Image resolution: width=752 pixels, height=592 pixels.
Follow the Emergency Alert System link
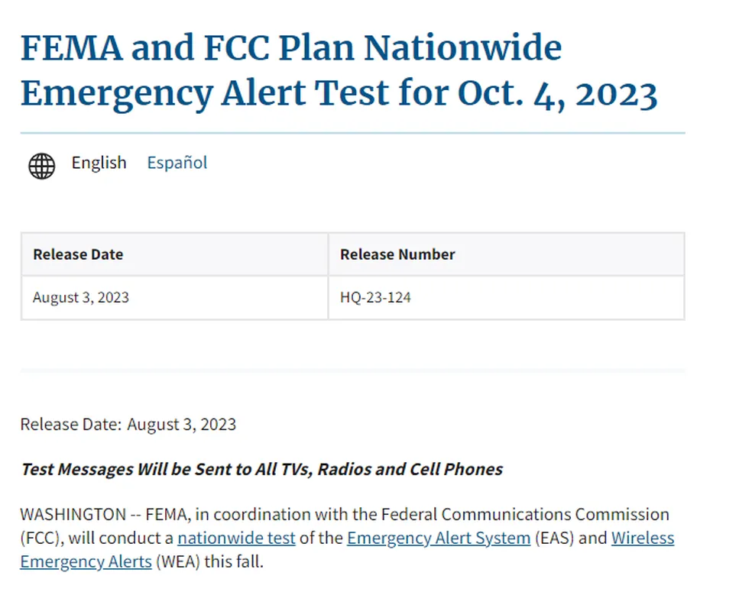439,538
